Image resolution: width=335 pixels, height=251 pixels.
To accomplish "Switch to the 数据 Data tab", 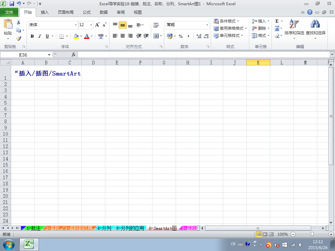I will tap(103, 12).
